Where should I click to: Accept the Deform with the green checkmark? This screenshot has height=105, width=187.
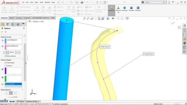coord(2,32)
